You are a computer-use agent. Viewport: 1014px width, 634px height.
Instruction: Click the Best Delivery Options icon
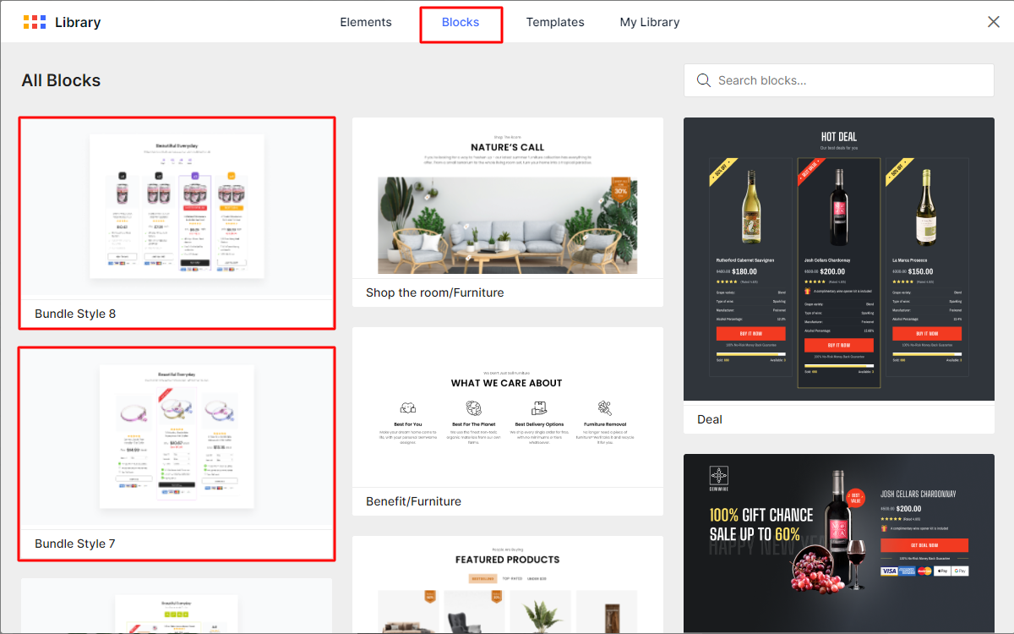(539, 408)
